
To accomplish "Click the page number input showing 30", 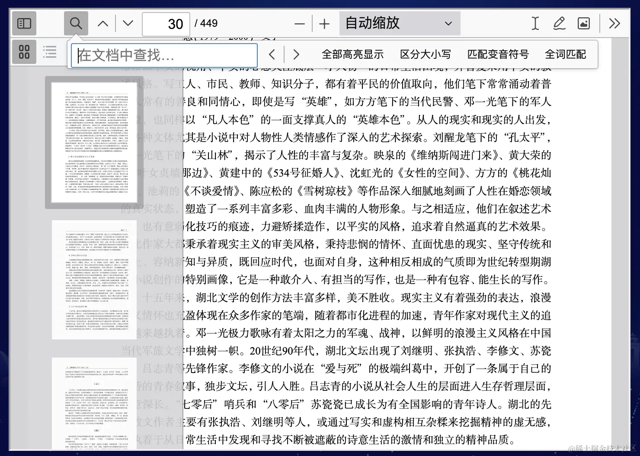I will (166, 23).
